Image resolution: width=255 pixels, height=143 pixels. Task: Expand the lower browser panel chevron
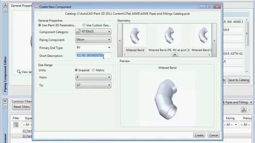(5, 101)
